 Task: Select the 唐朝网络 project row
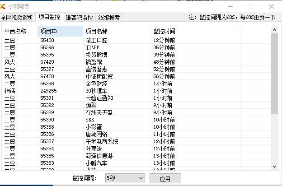click(x=136, y=134)
